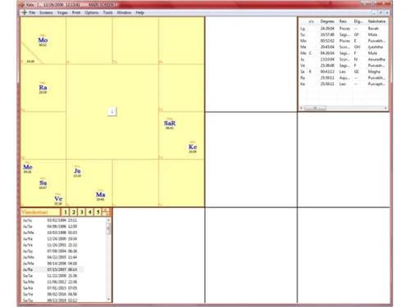Select dasa level 2 button
The width and height of the screenshot is (410, 307).
click(x=74, y=212)
